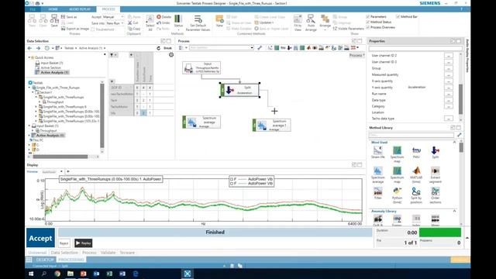Image resolution: width=496 pixels, height=279 pixels.
Task: Click the back arrow in Data Selection
Action: coord(29,48)
